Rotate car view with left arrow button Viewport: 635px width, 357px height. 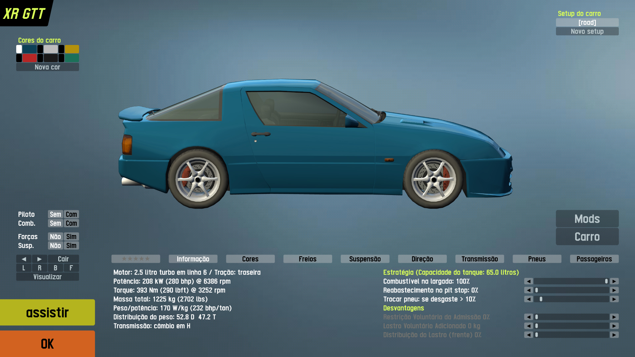[24, 259]
